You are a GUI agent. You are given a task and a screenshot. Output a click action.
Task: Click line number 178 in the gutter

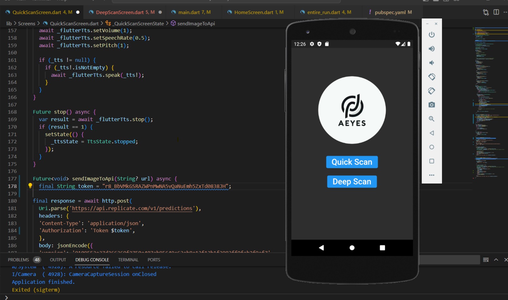point(12,186)
